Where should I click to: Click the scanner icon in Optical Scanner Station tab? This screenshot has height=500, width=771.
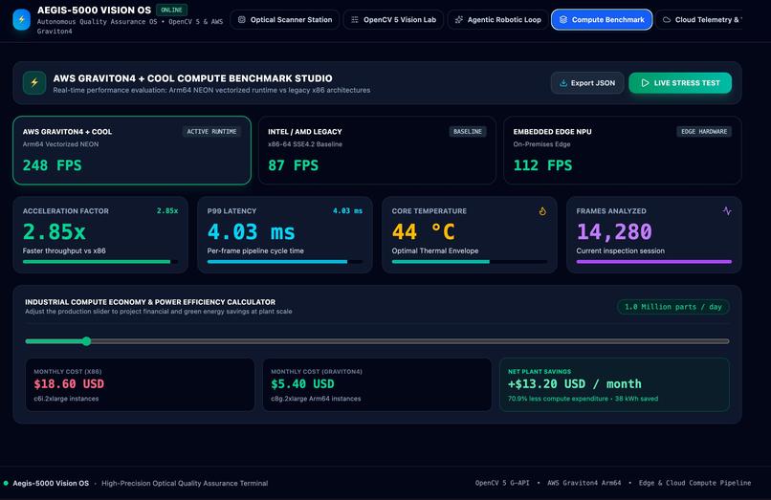241,20
